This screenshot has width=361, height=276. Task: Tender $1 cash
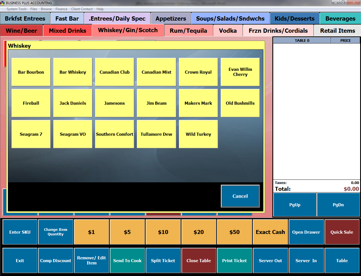click(91, 232)
